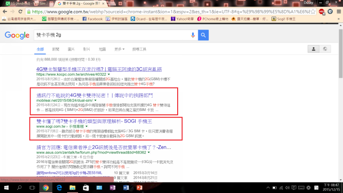The image size is (343, 193).
Task: Open the taskbar search magnifier
Action: tap(19, 188)
